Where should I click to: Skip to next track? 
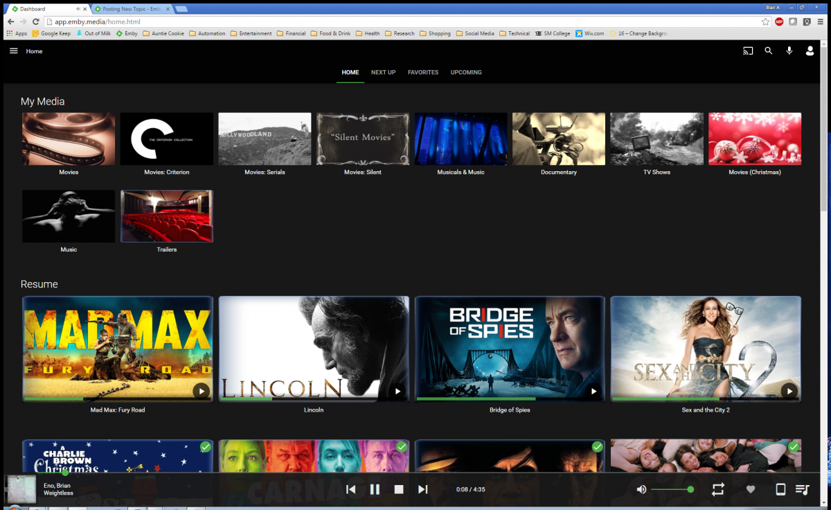click(x=422, y=489)
